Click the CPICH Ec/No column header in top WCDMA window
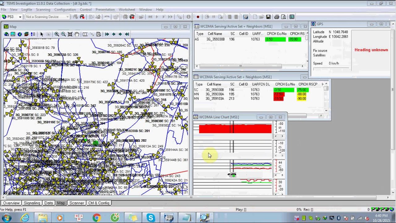This screenshot has height=223, width=396. [x=277, y=33]
